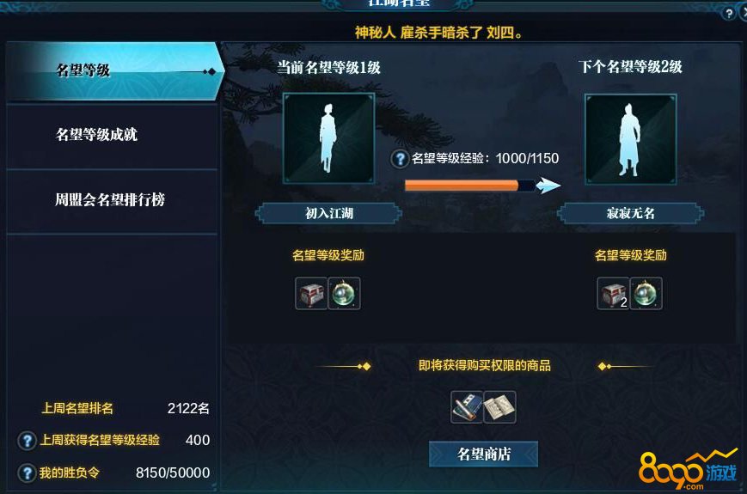This screenshot has width=747, height=494.
Task: Click the current level 1 character portrait
Action: click(x=328, y=138)
